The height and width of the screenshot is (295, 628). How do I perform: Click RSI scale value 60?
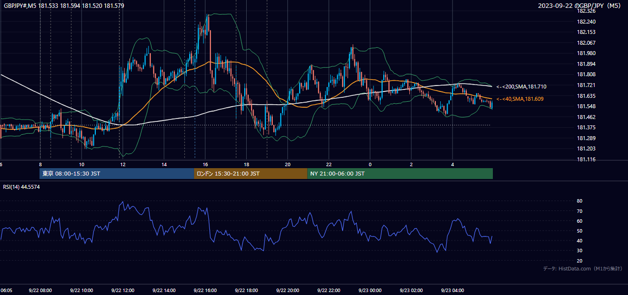pyautogui.click(x=579, y=221)
